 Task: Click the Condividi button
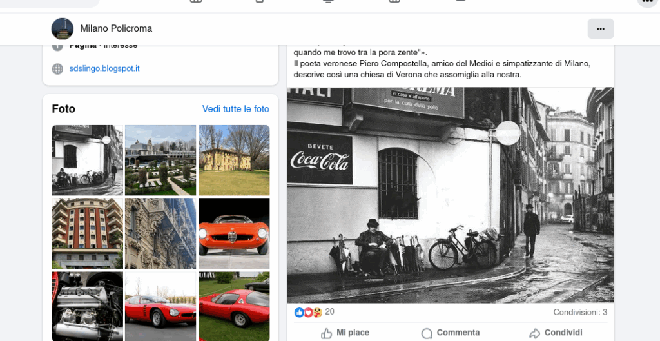pyautogui.click(x=556, y=333)
